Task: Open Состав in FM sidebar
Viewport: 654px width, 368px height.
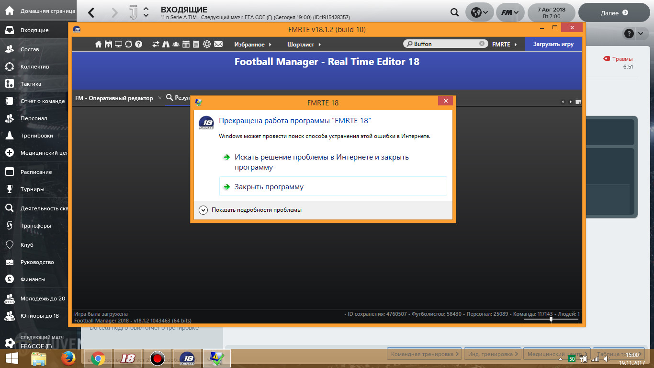Action: 34,49
